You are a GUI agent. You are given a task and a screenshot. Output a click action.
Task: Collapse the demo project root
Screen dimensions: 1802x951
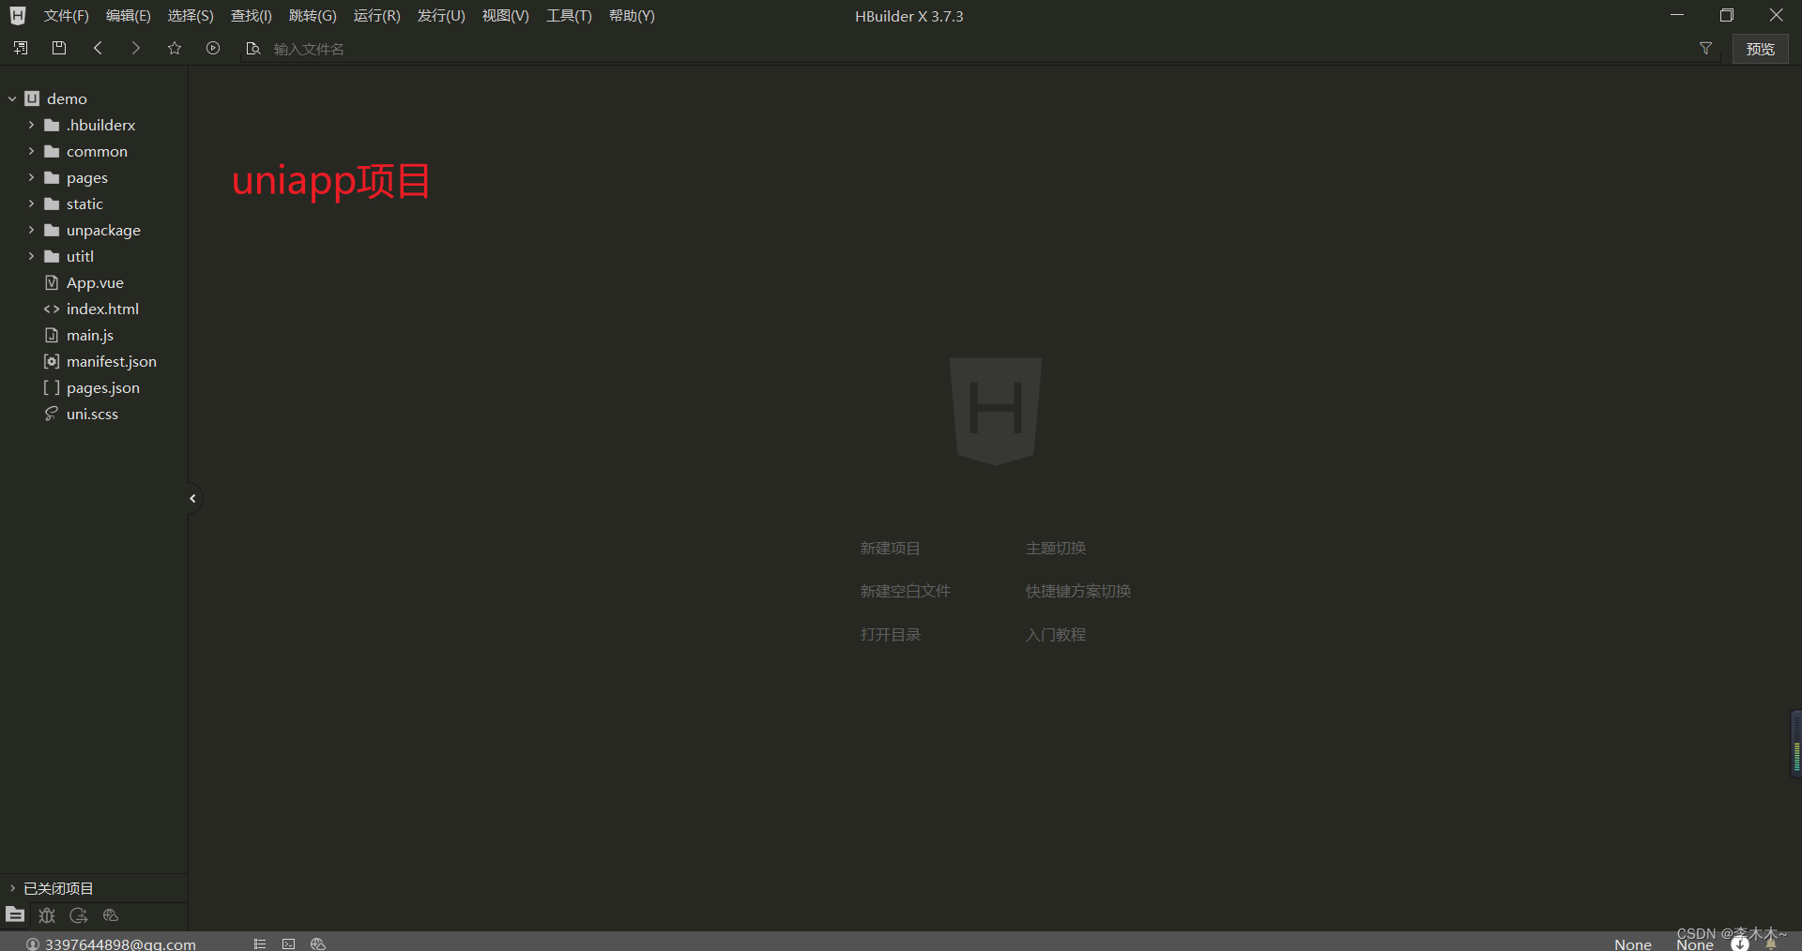click(12, 98)
